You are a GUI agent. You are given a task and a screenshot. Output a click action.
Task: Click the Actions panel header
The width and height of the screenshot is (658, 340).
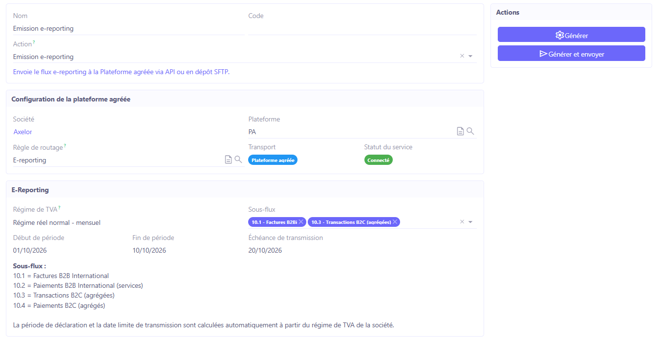tap(571, 12)
